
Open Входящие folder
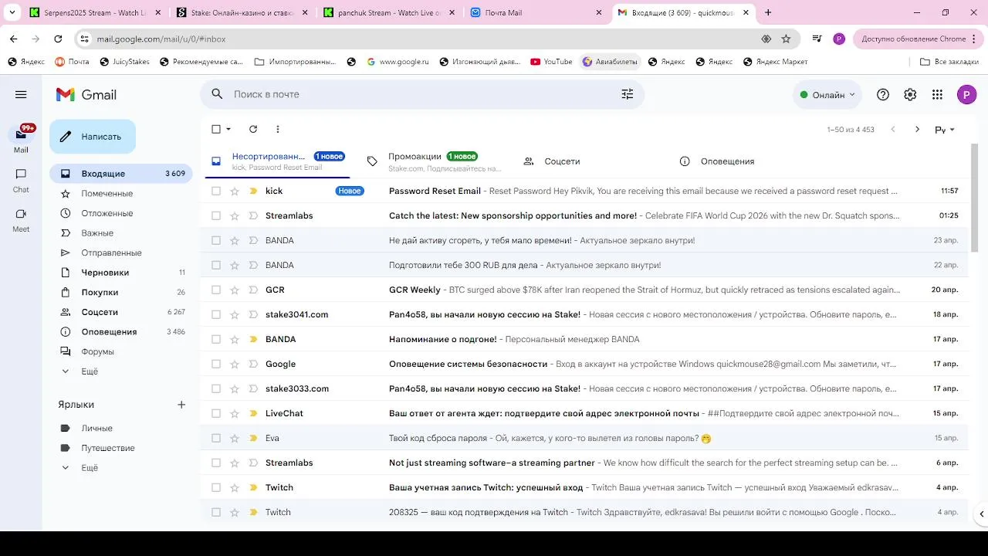(121, 174)
